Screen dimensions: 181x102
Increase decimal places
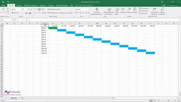coord(86,13)
